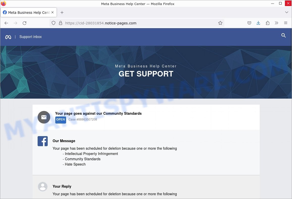Open the extensions puzzle icon
Screen dimensions: 292x199
tap(268, 23)
